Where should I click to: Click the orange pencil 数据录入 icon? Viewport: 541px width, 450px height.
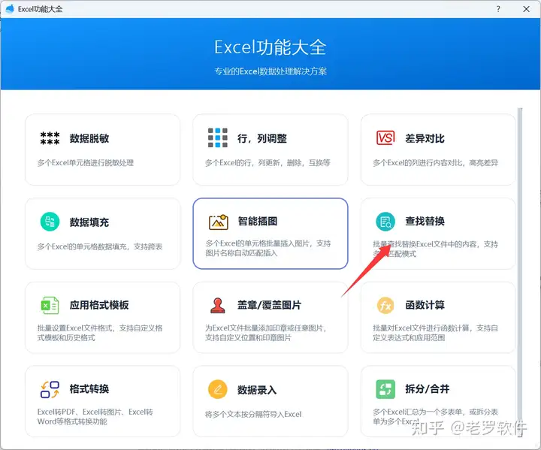pyautogui.click(x=218, y=389)
